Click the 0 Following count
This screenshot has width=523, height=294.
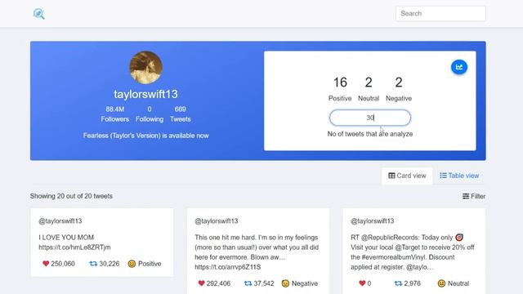[150, 114]
